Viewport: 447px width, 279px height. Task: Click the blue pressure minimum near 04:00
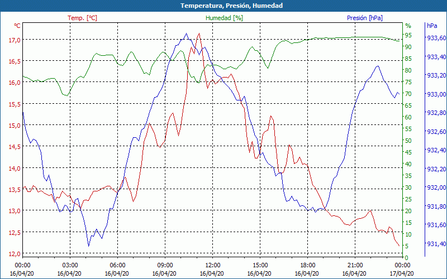pyautogui.click(x=89, y=246)
